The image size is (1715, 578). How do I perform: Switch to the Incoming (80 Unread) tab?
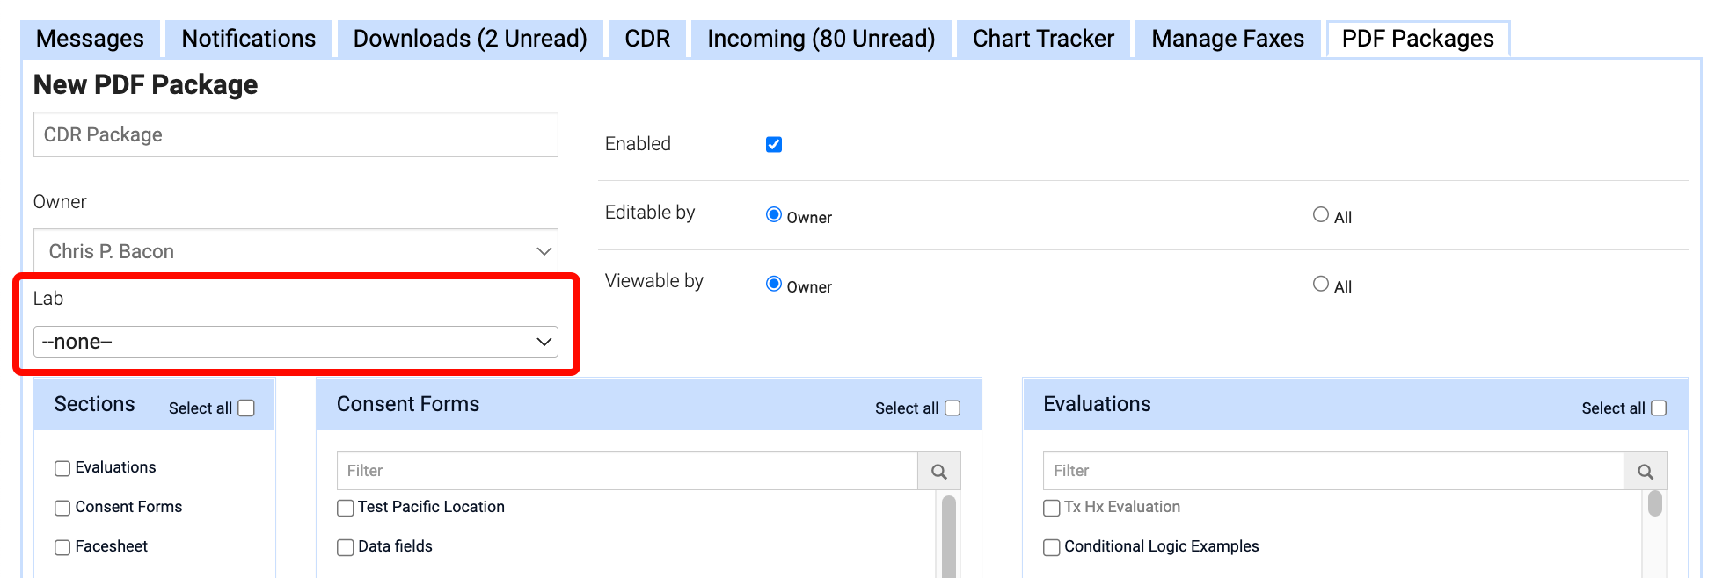[820, 38]
